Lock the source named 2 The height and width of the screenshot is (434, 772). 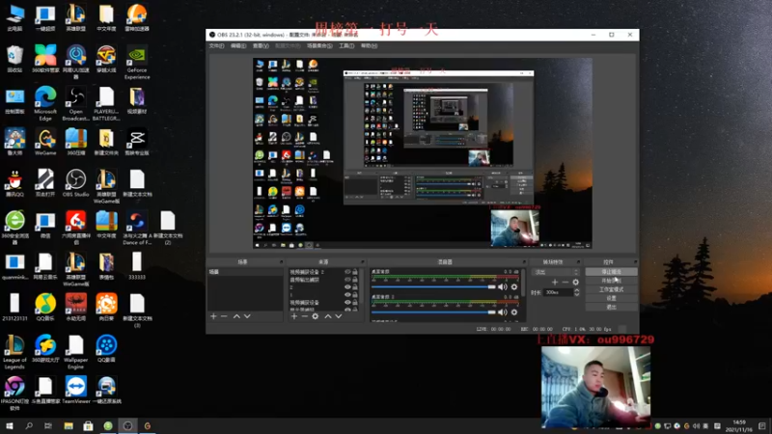[355, 286]
